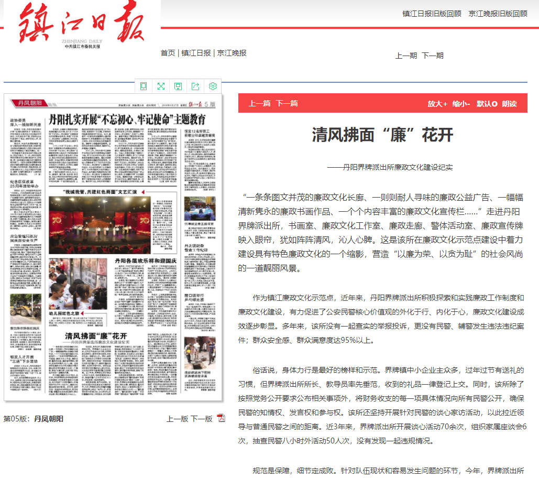Click the tablet view icon above the page
The image size is (539, 478).
point(144,86)
